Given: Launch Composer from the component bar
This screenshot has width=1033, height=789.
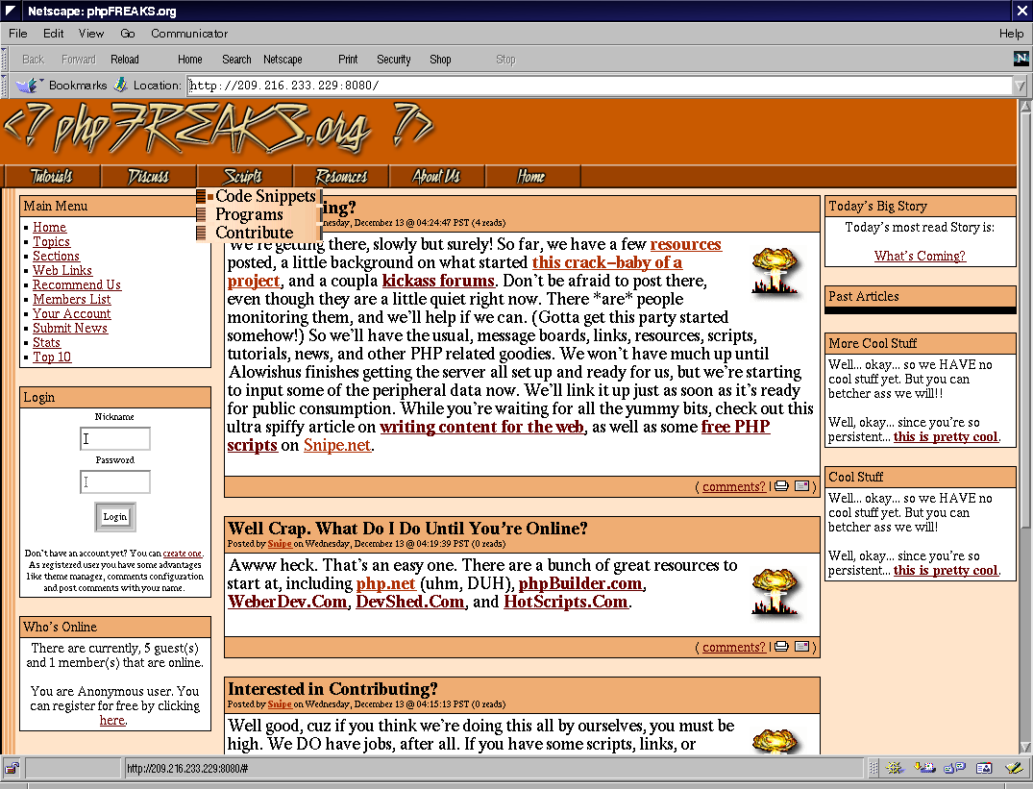Looking at the screenshot, I should (1012, 768).
